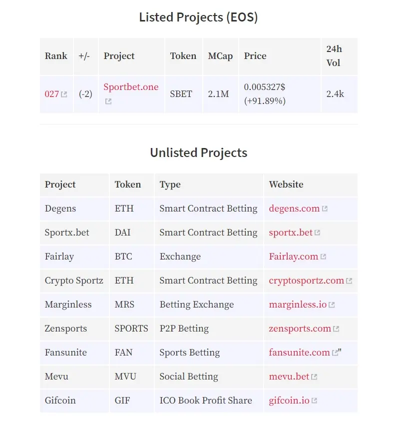Screen dimensions: 394x421
Task: Go to the Fairlay.com link
Action: (294, 256)
